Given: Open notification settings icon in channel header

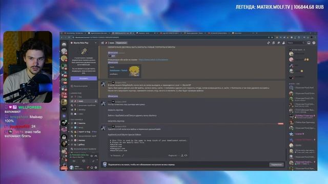Looking at the screenshot, I should 273,43.
